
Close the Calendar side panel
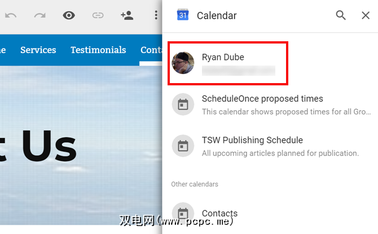pyautogui.click(x=366, y=15)
